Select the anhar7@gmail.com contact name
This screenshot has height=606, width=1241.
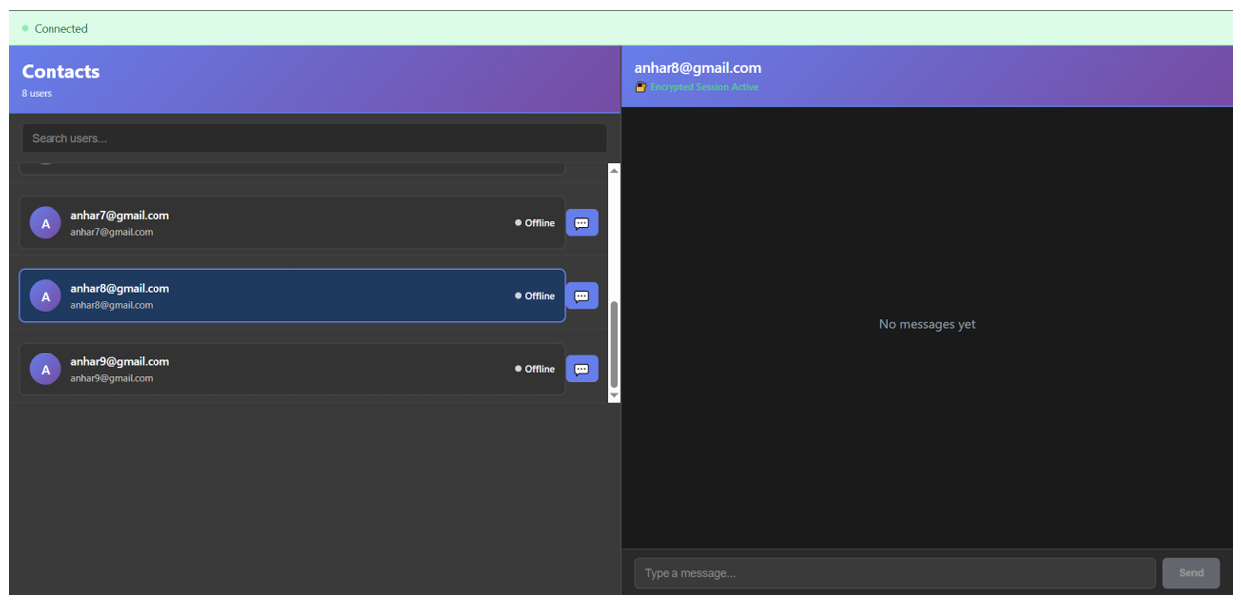point(120,215)
